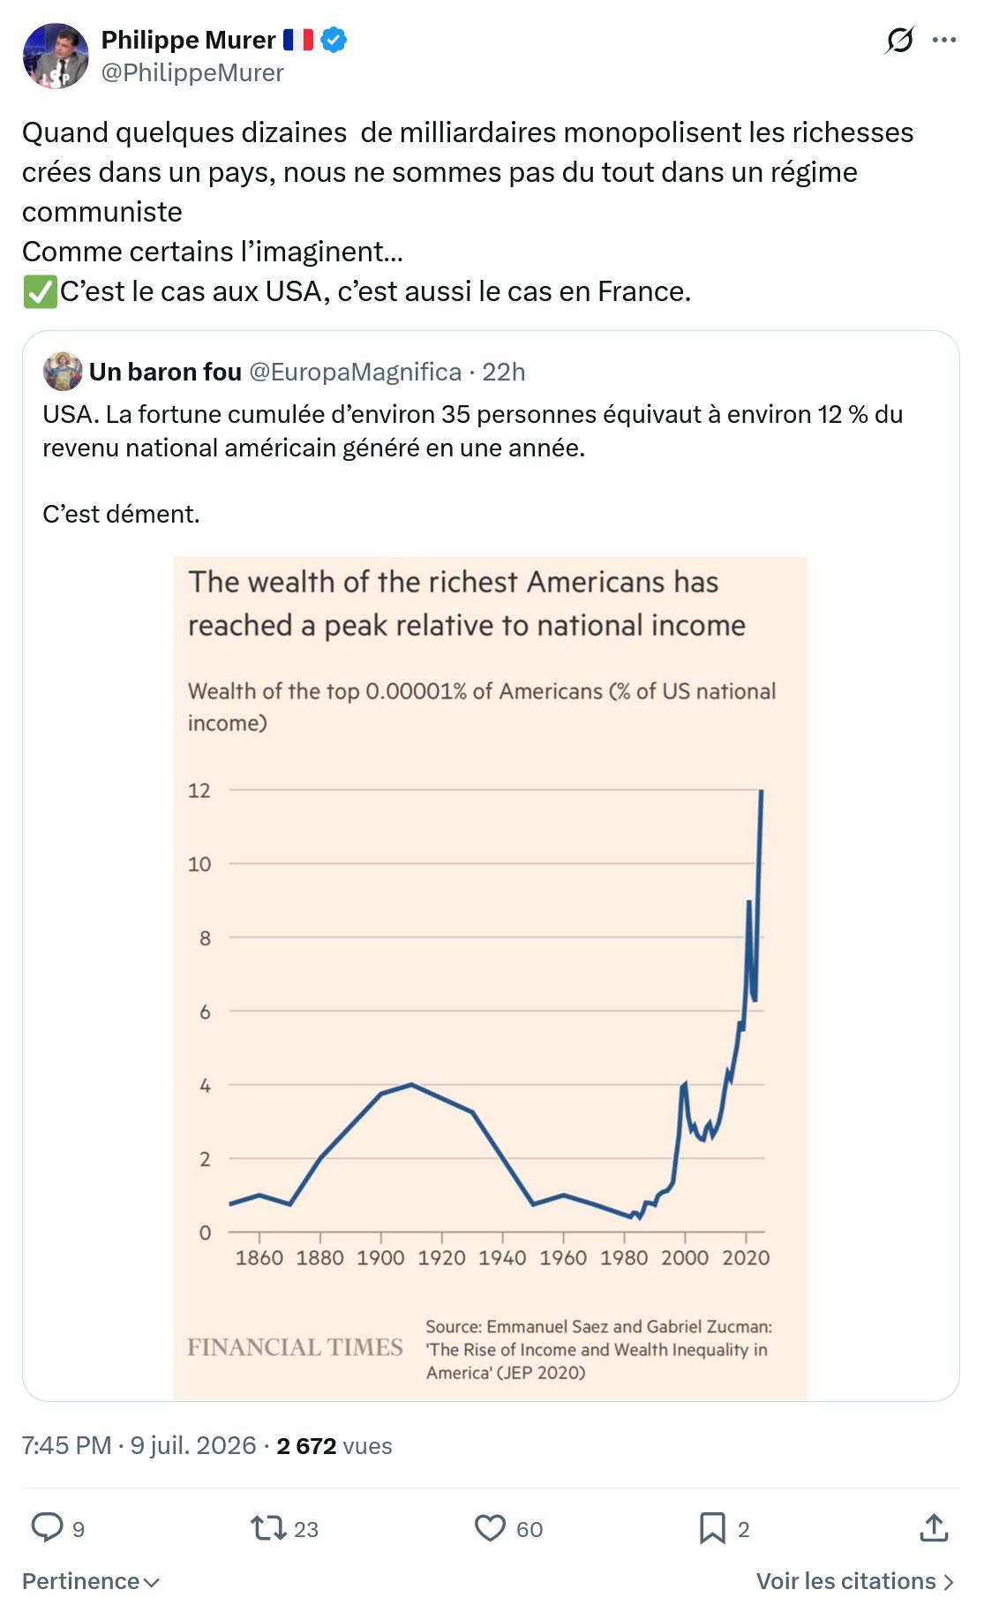Click the retweet arrows icon
The height and width of the screenshot is (1605, 984).
pyautogui.click(x=267, y=1527)
